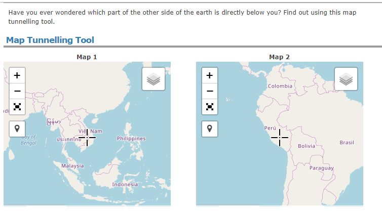The image size is (382, 214).
Task: Toggle fullscreen view on Map 1
Action: tap(17, 107)
